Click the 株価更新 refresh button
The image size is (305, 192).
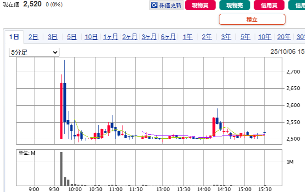point(166,6)
